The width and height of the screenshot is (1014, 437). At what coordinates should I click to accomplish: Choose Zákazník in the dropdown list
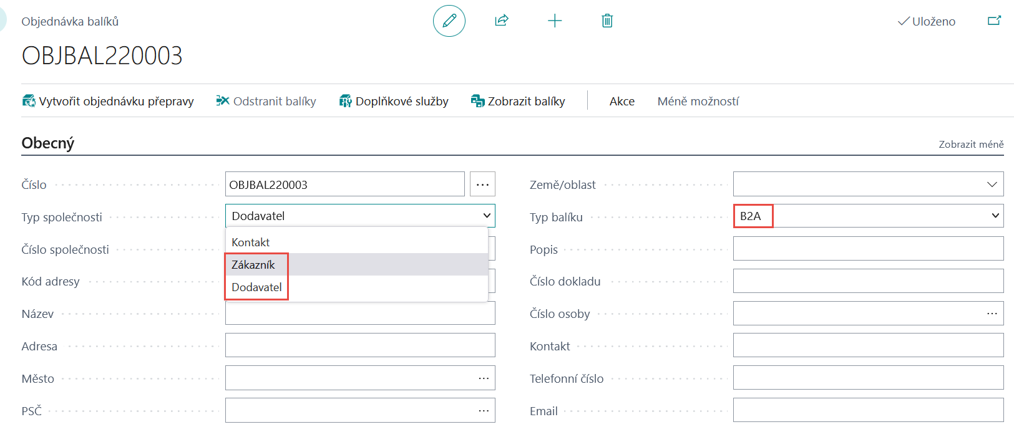click(x=253, y=265)
